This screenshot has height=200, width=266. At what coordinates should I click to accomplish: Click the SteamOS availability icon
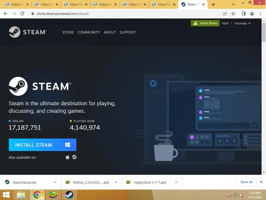(x=74, y=157)
